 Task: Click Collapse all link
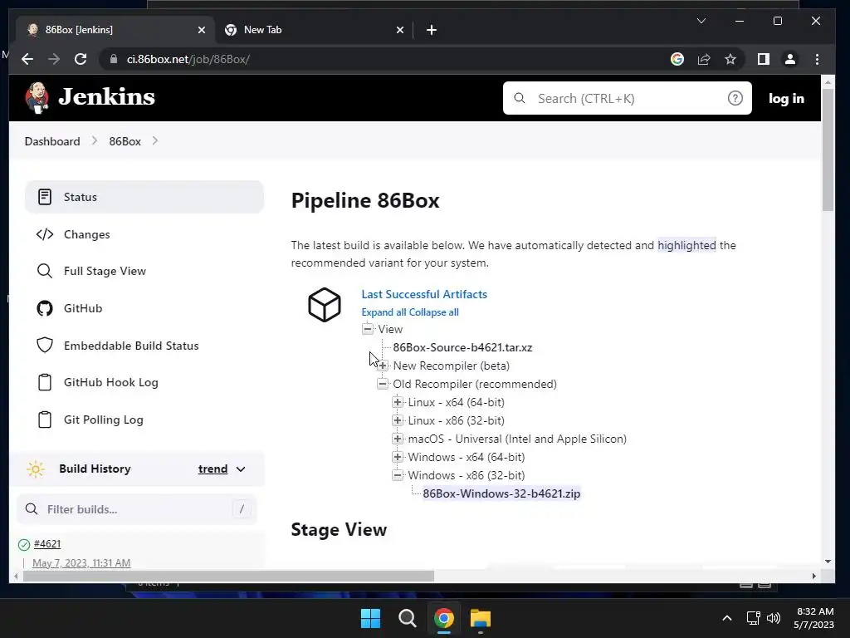pyautogui.click(x=433, y=312)
